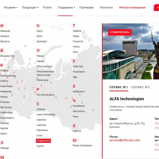Select the city Сочи
This screenshot has height=159, width=159.
(x=39, y=135)
